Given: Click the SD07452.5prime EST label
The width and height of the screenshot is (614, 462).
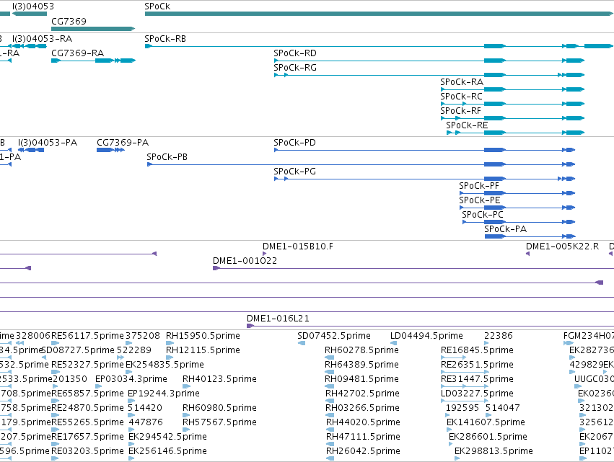Looking at the screenshot, I should click(x=334, y=336).
